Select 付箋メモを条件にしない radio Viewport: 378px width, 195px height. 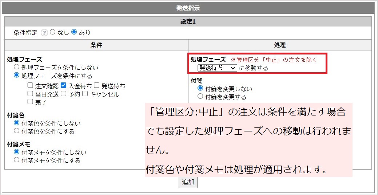[x=16, y=152]
